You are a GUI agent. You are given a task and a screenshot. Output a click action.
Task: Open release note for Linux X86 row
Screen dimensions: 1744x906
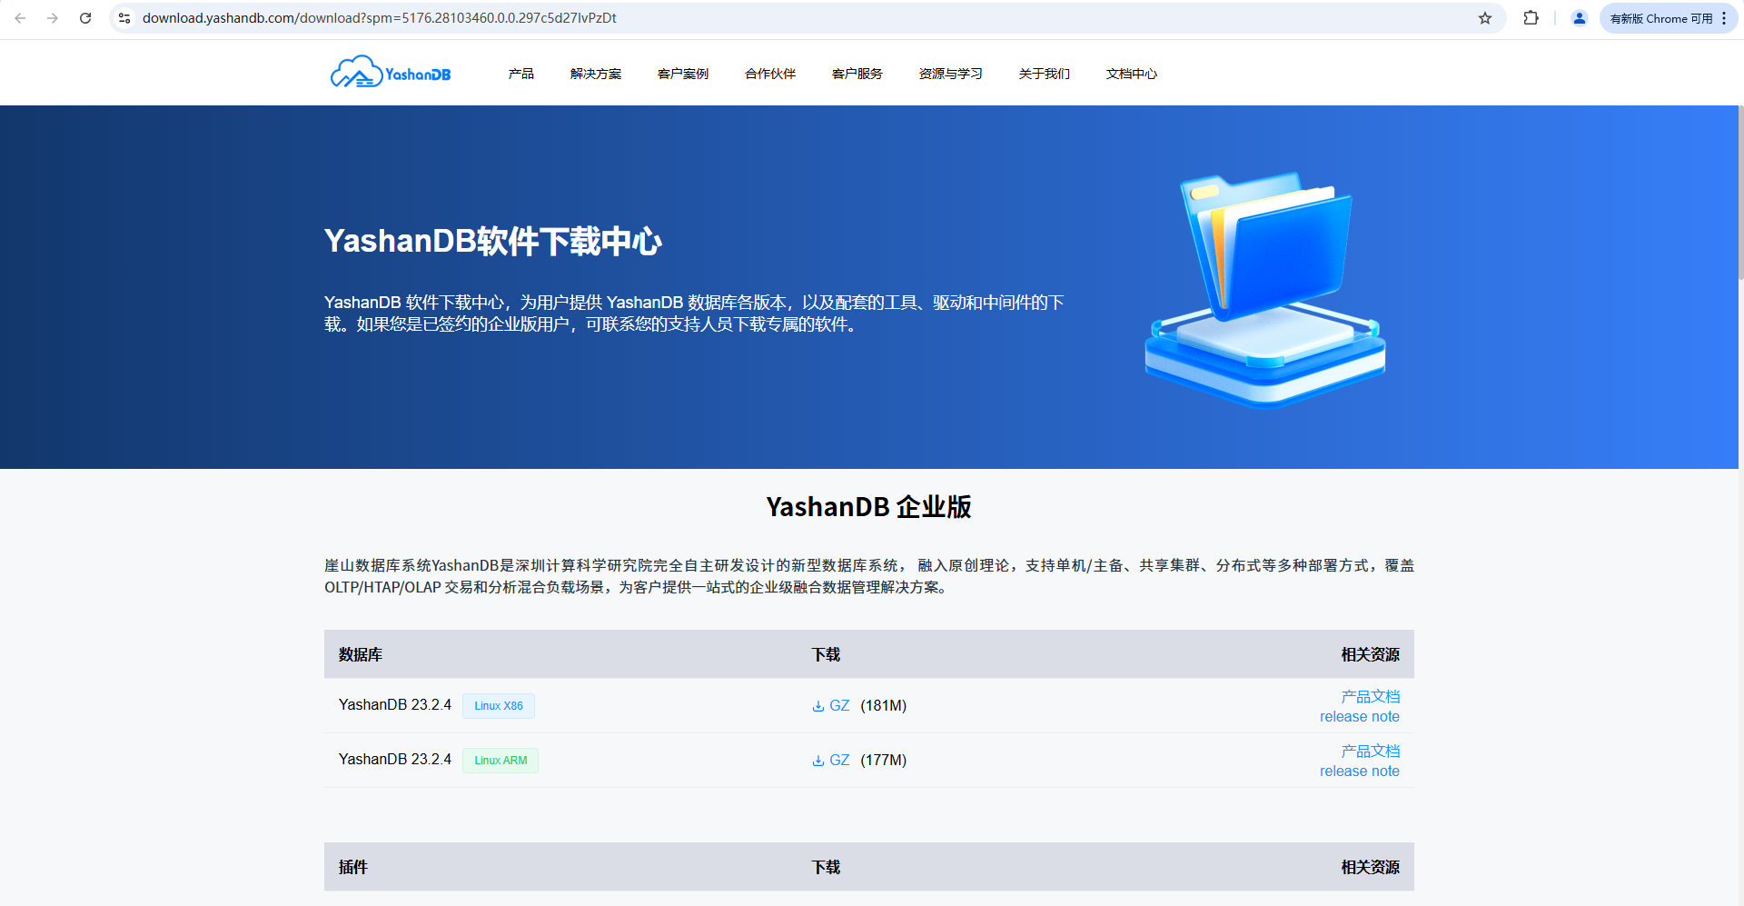pos(1360,717)
